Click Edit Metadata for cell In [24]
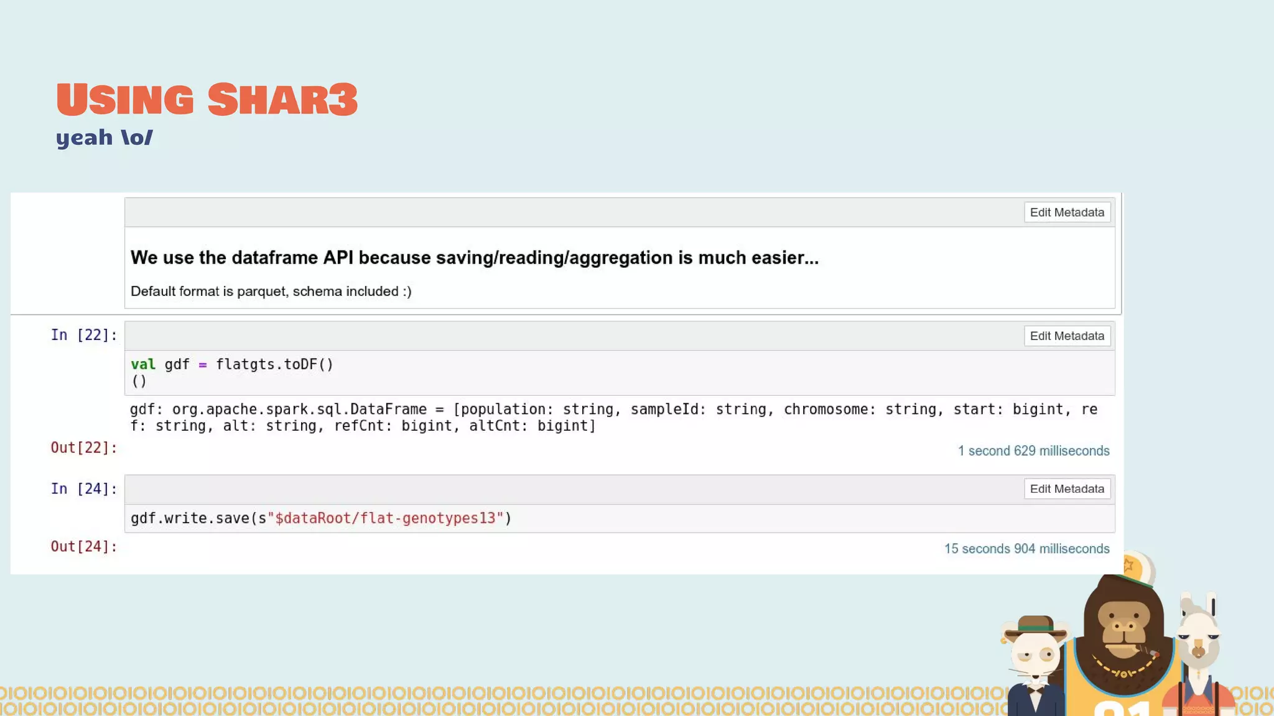 pos(1067,489)
